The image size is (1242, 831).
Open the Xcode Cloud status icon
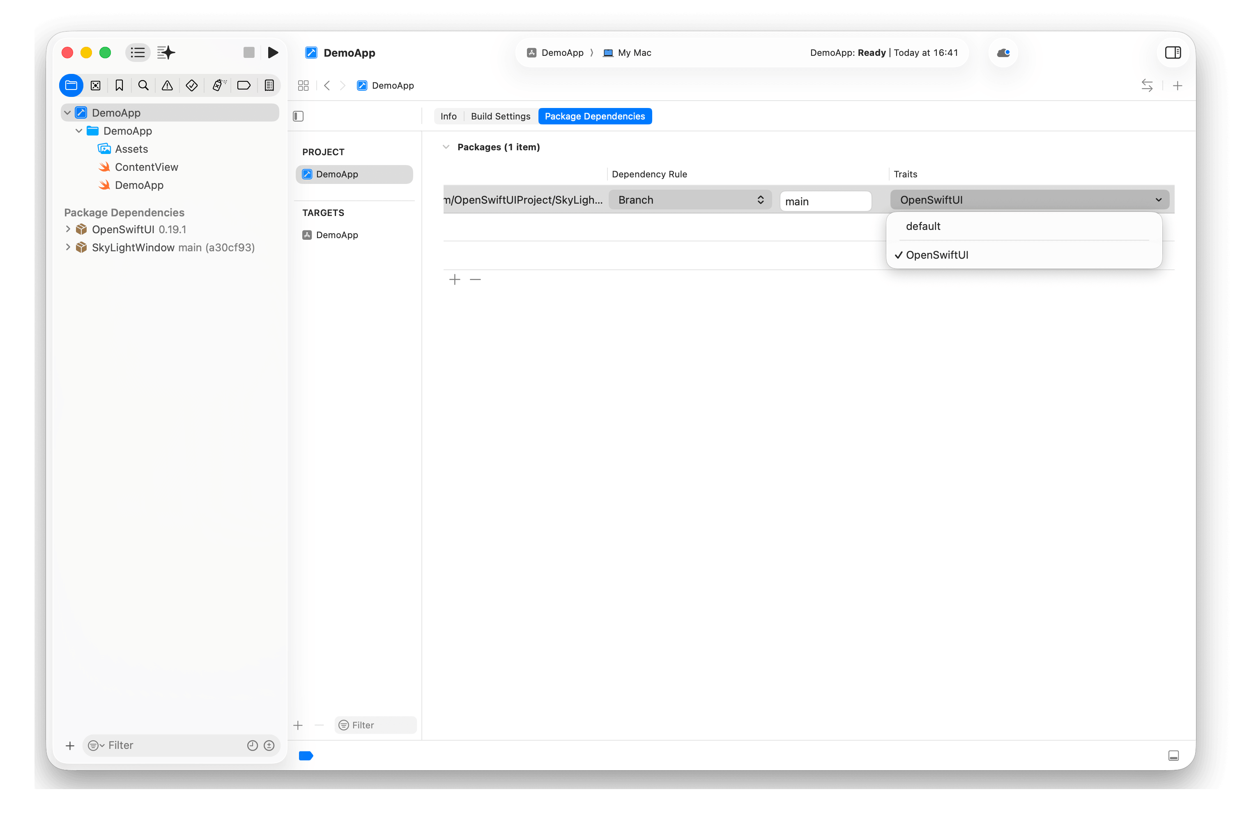pyautogui.click(x=1003, y=53)
